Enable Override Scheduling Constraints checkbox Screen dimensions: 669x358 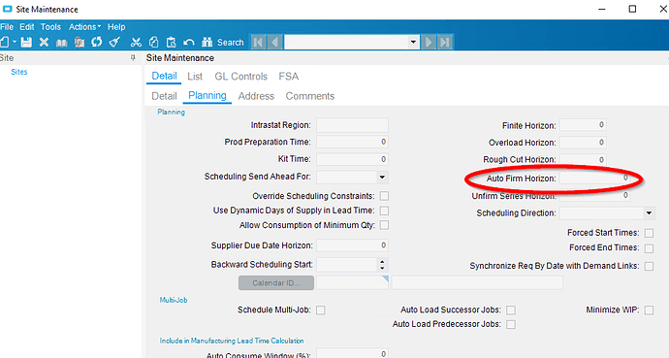[x=384, y=196]
